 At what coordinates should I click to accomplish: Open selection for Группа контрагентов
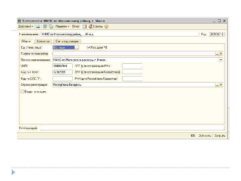click(217, 54)
